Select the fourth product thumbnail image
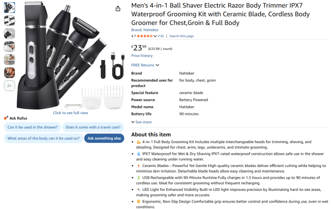This screenshot has width=334, height=209. (x=10, y=46)
